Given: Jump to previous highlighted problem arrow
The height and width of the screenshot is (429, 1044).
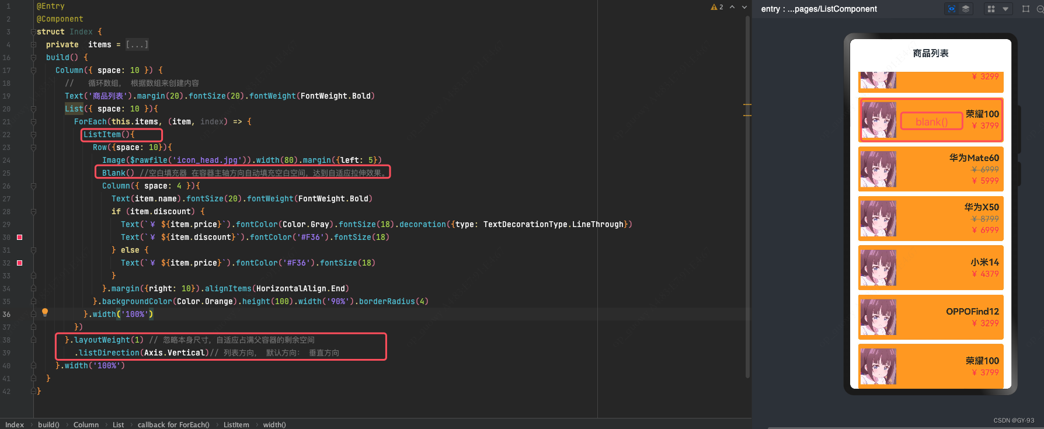Looking at the screenshot, I should point(732,7).
